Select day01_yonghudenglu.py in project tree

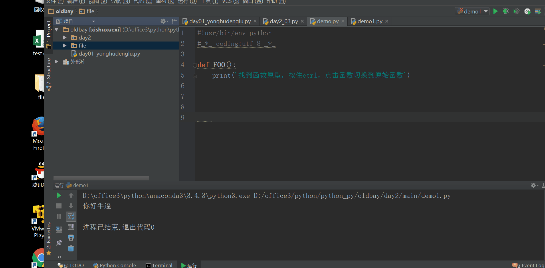tap(109, 54)
